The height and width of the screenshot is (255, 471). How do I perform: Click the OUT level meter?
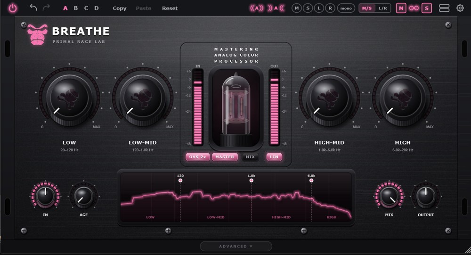(x=274, y=107)
